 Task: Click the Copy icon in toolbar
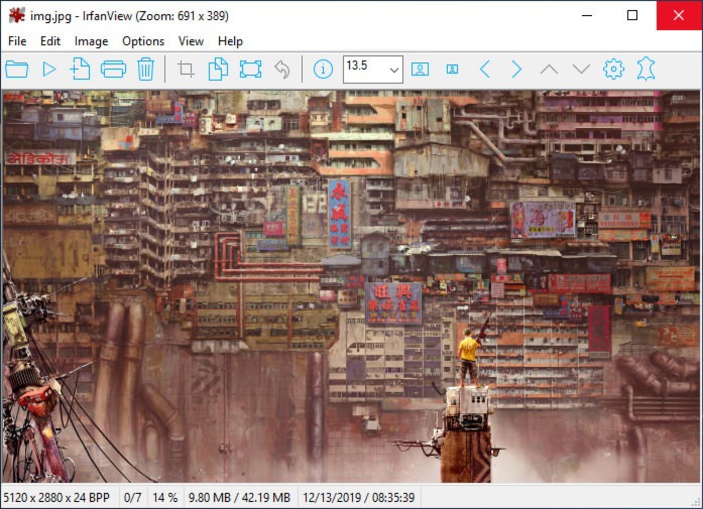tap(218, 69)
